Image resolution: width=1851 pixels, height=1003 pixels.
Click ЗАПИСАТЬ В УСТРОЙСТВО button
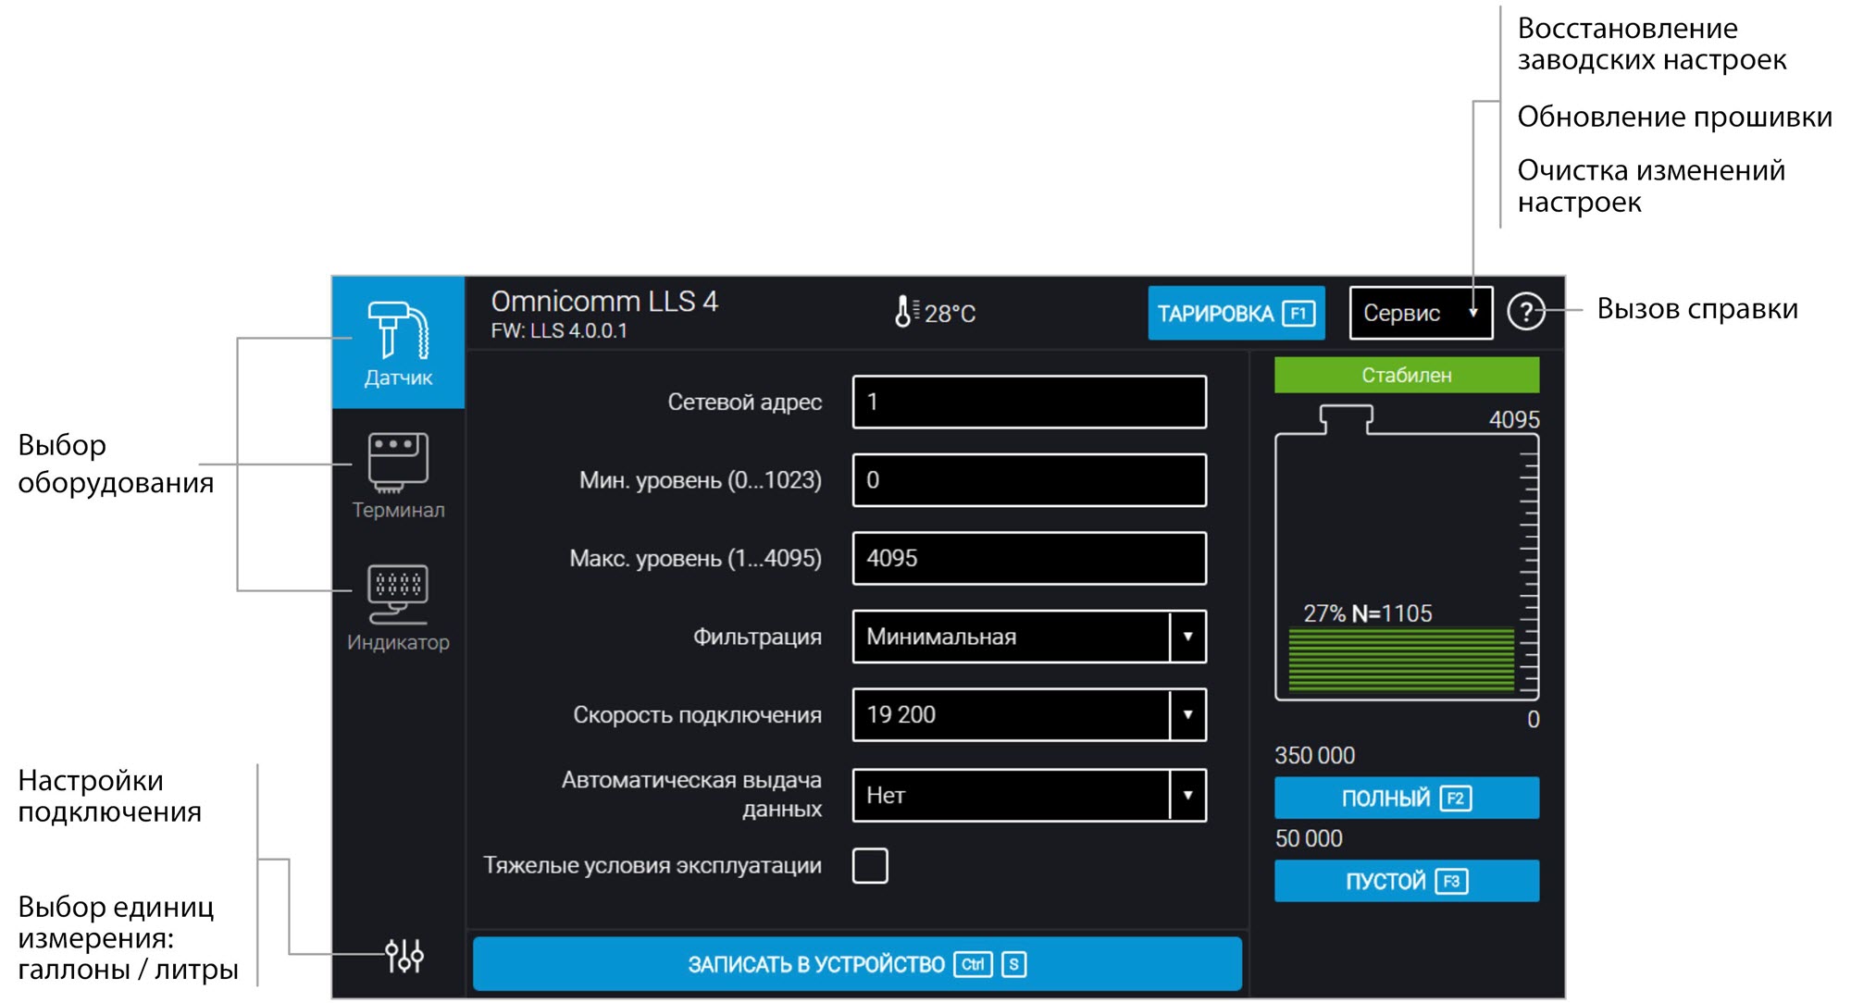857,964
